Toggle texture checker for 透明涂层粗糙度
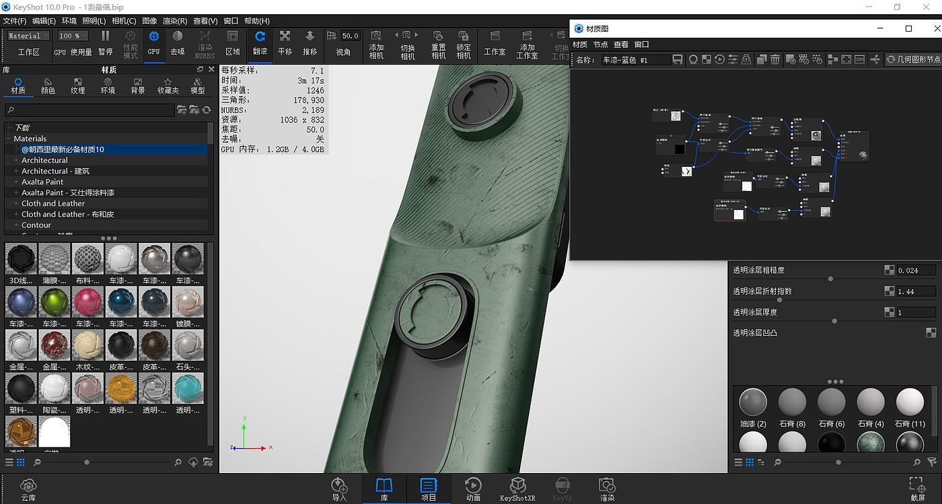The image size is (942, 504). coord(890,271)
